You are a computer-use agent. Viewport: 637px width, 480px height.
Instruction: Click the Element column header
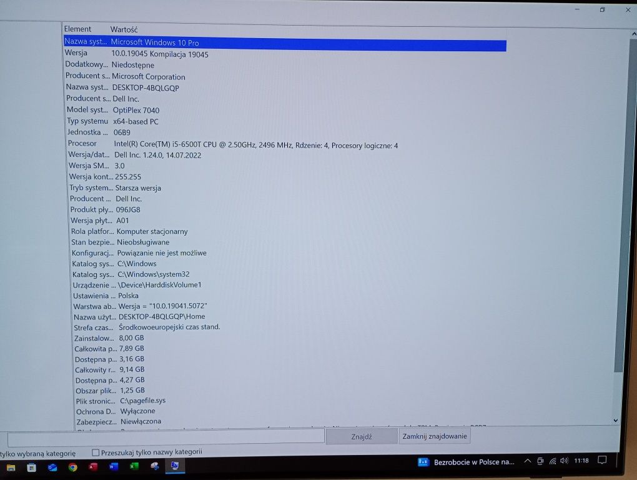(x=77, y=29)
